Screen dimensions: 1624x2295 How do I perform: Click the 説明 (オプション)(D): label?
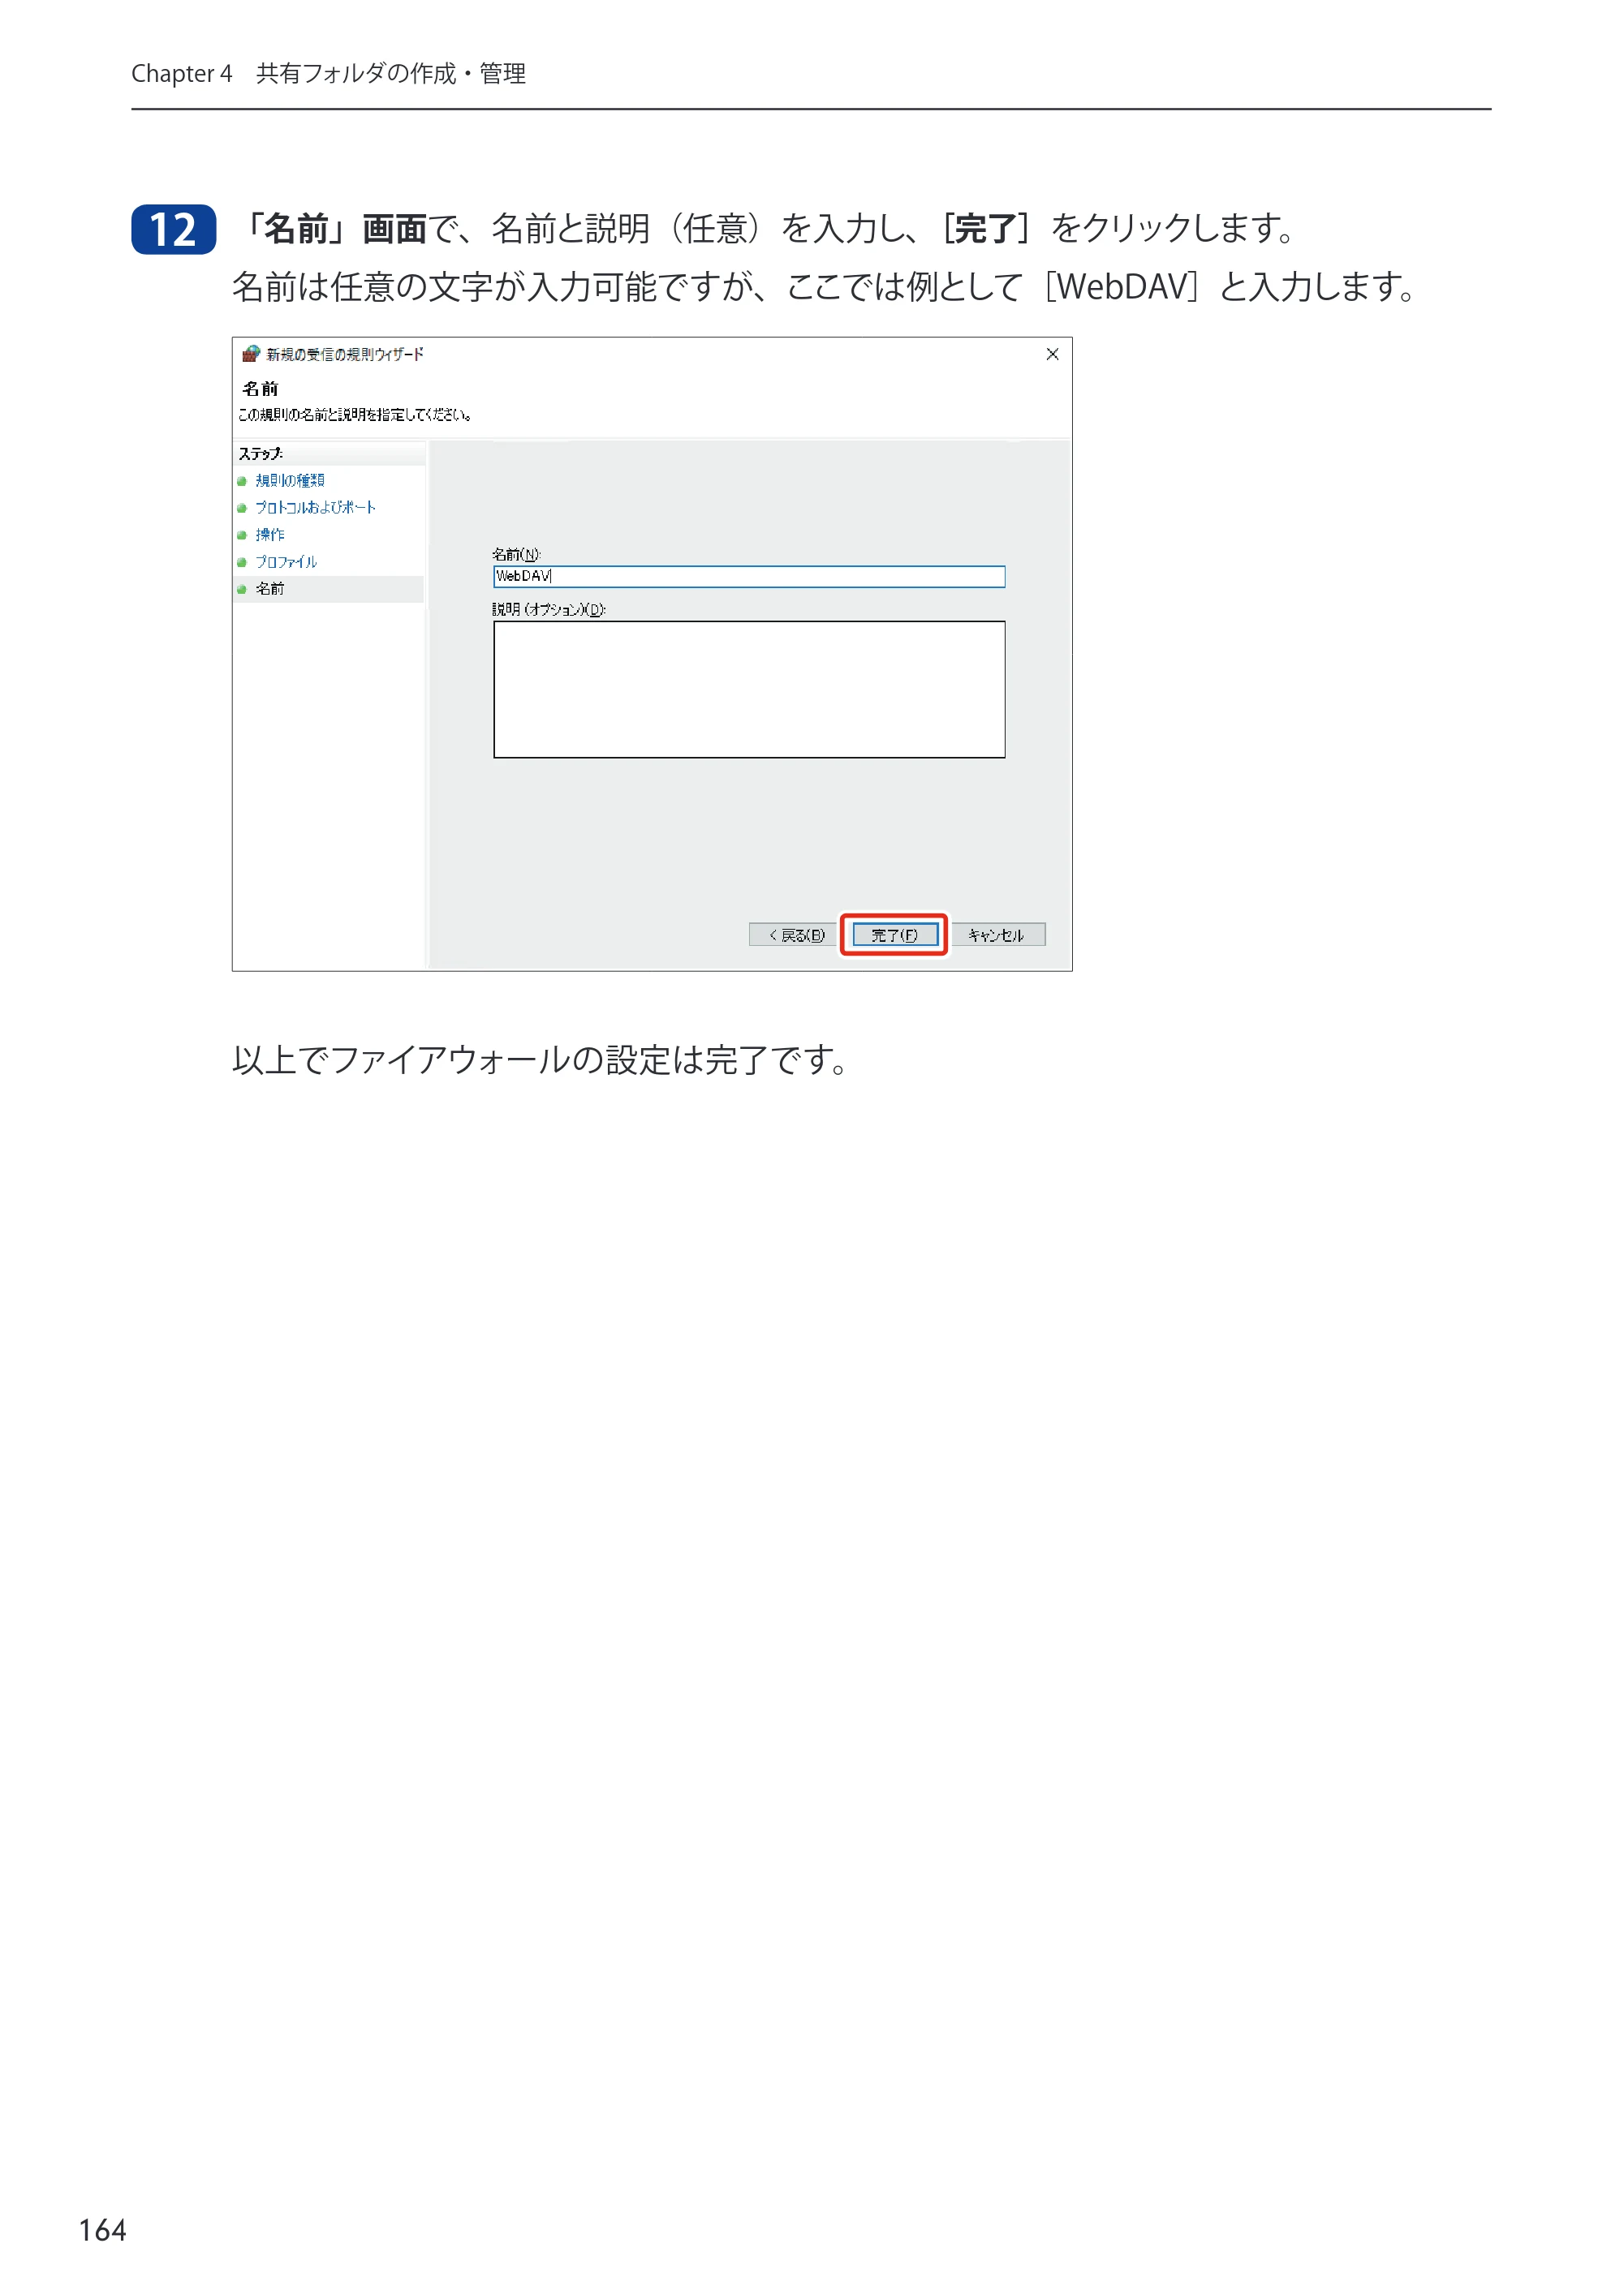pyautogui.click(x=549, y=608)
